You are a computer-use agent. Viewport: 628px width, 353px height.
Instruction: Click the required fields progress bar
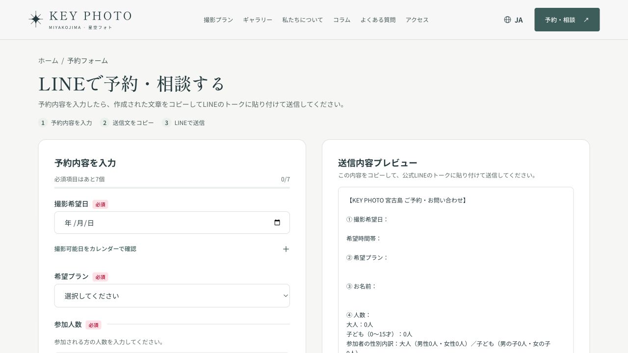click(x=172, y=188)
